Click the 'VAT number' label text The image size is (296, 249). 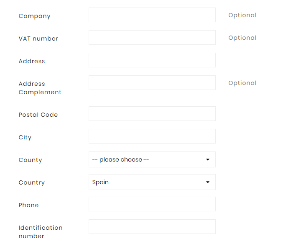[x=38, y=39]
